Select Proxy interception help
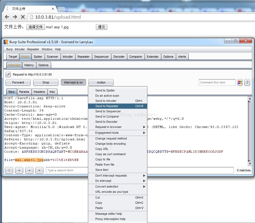 pyautogui.click(x=118, y=219)
